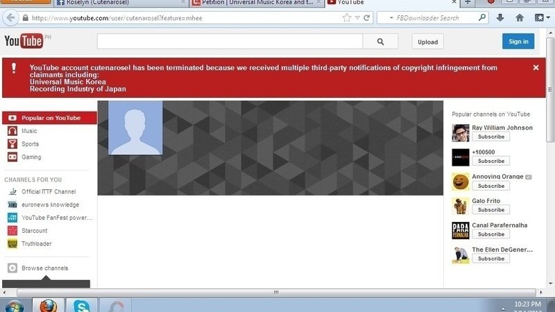The image size is (555, 312).
Task: Click the Sign in button
Action: point(518,42)
